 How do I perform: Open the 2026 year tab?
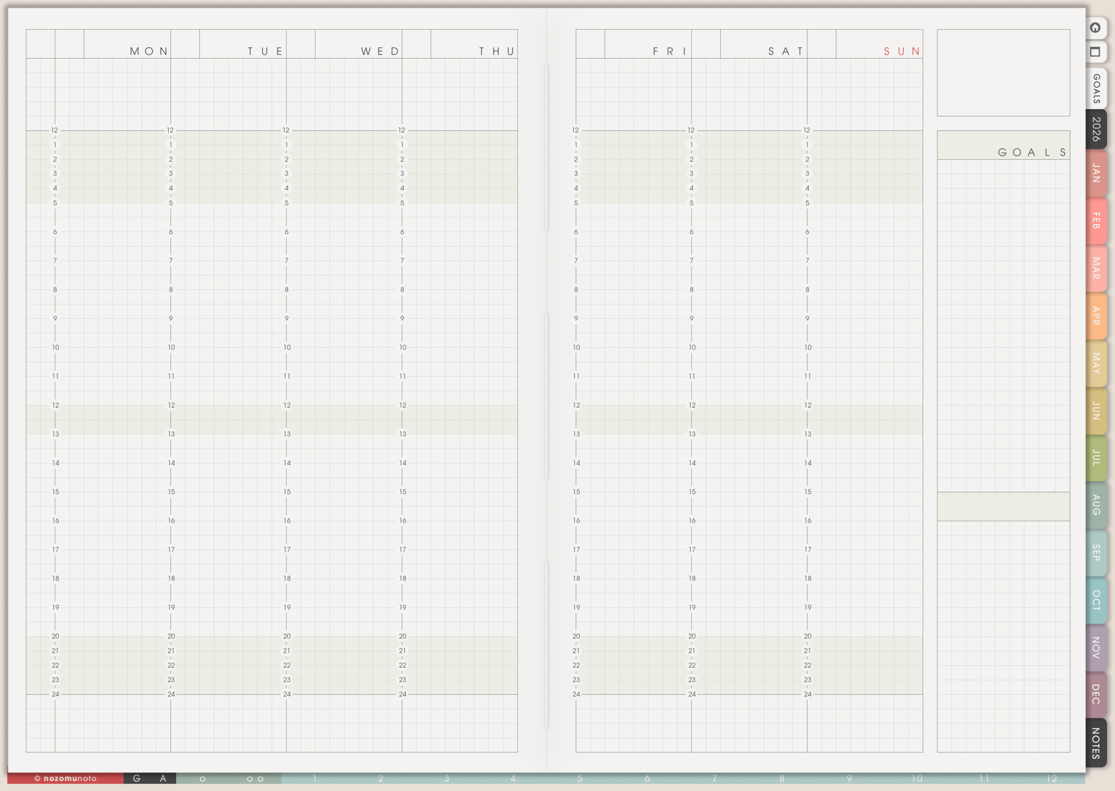1096,129
